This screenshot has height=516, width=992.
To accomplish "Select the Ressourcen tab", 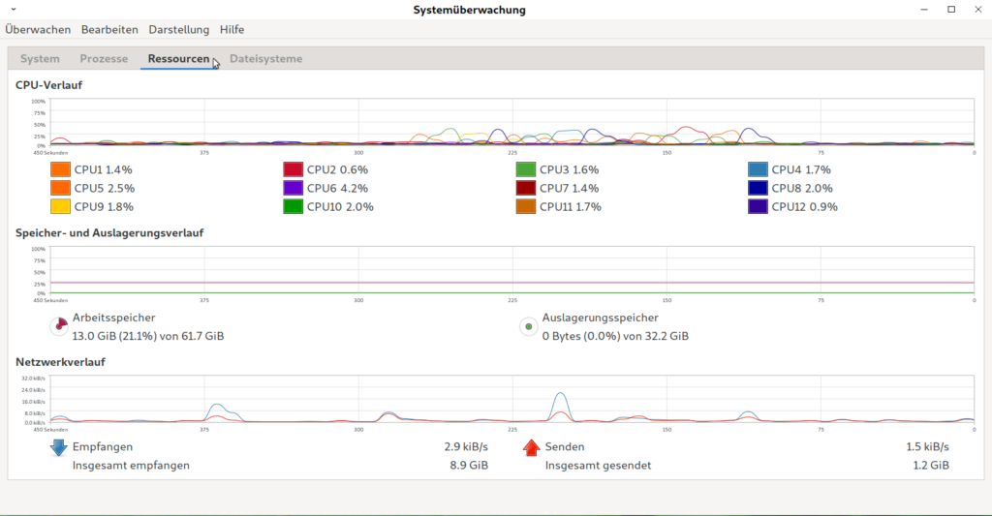I will [x=178, y=59].
